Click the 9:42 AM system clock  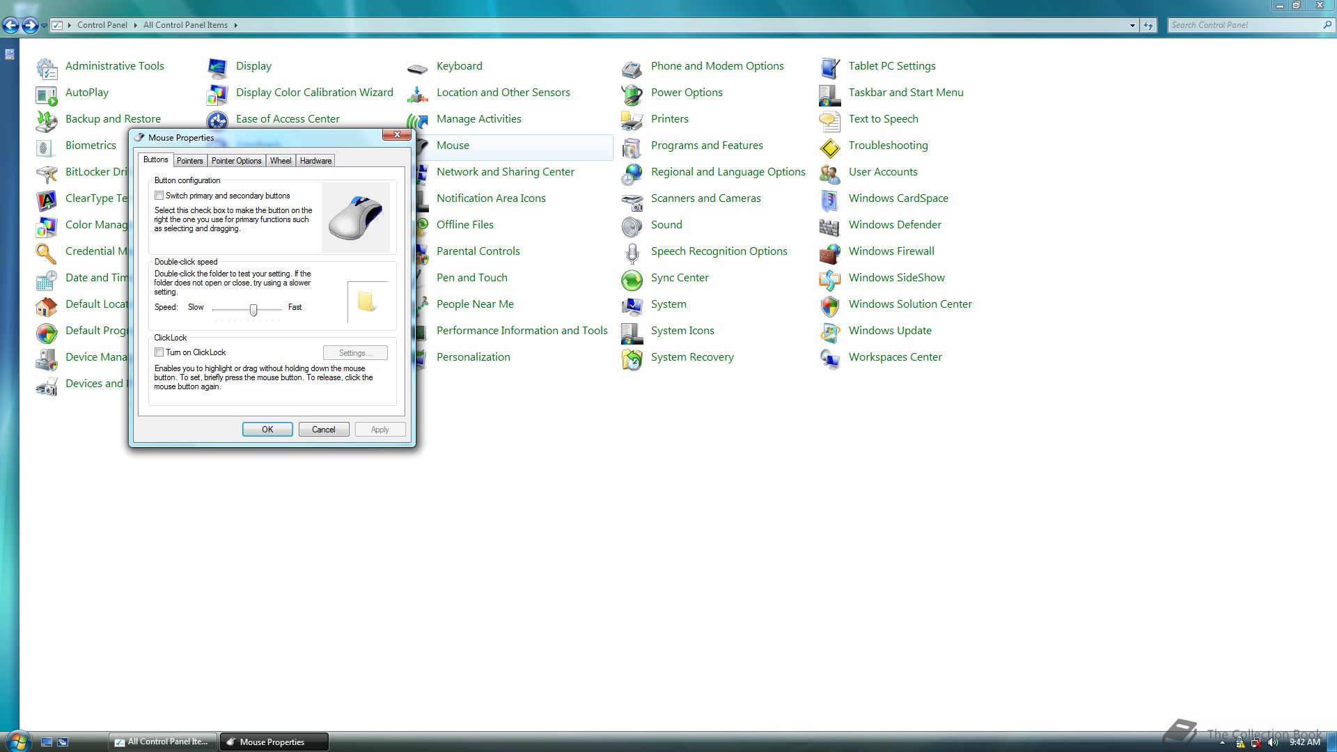[x=1304, y=742]
